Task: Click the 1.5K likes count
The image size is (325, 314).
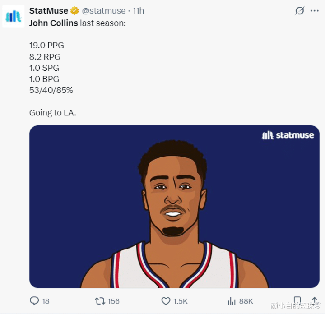Action: (x=181, y=301)
